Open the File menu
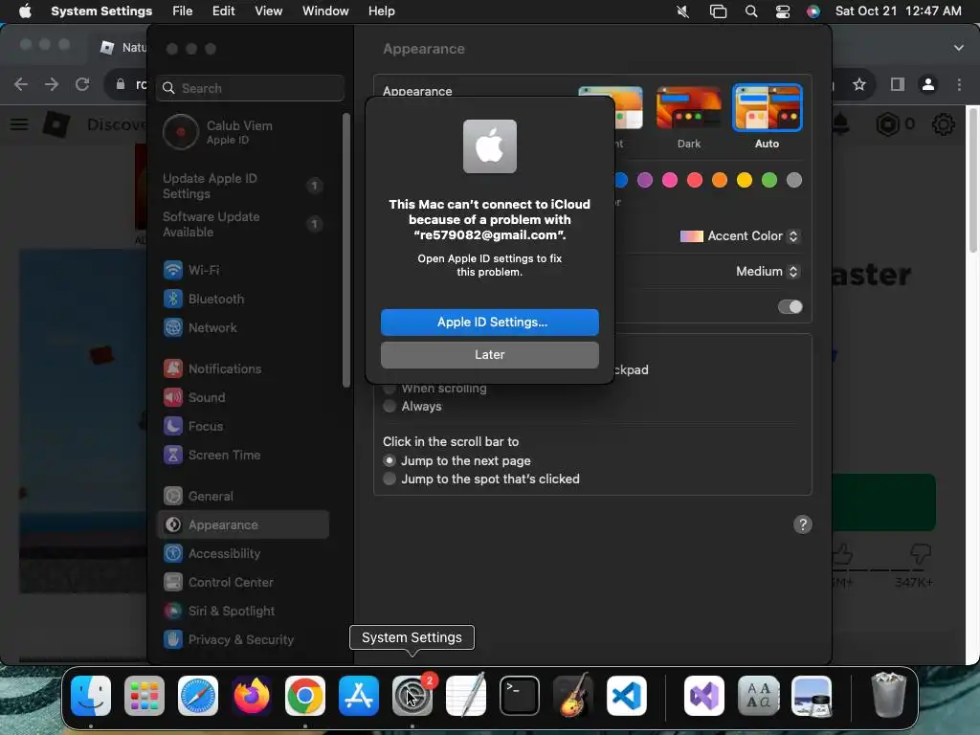The height and width of the screenshot is (735, 980). pos(183,11)
